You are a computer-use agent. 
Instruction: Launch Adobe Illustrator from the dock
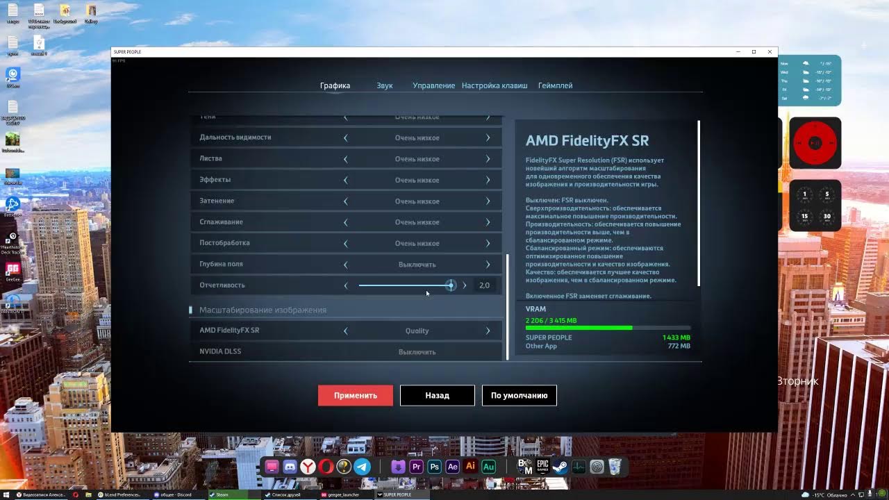click(471, 467)
